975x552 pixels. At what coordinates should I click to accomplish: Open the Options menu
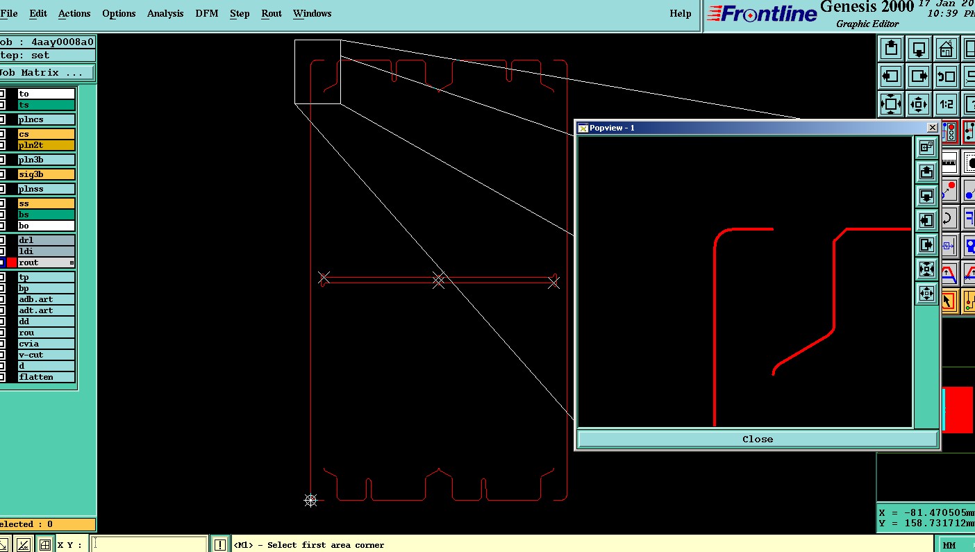pos(119,13)
